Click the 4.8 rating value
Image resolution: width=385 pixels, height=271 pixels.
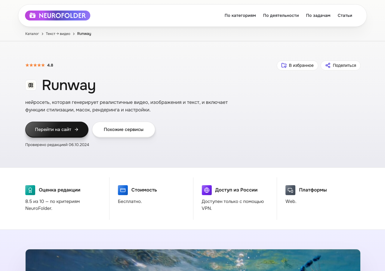50,65
